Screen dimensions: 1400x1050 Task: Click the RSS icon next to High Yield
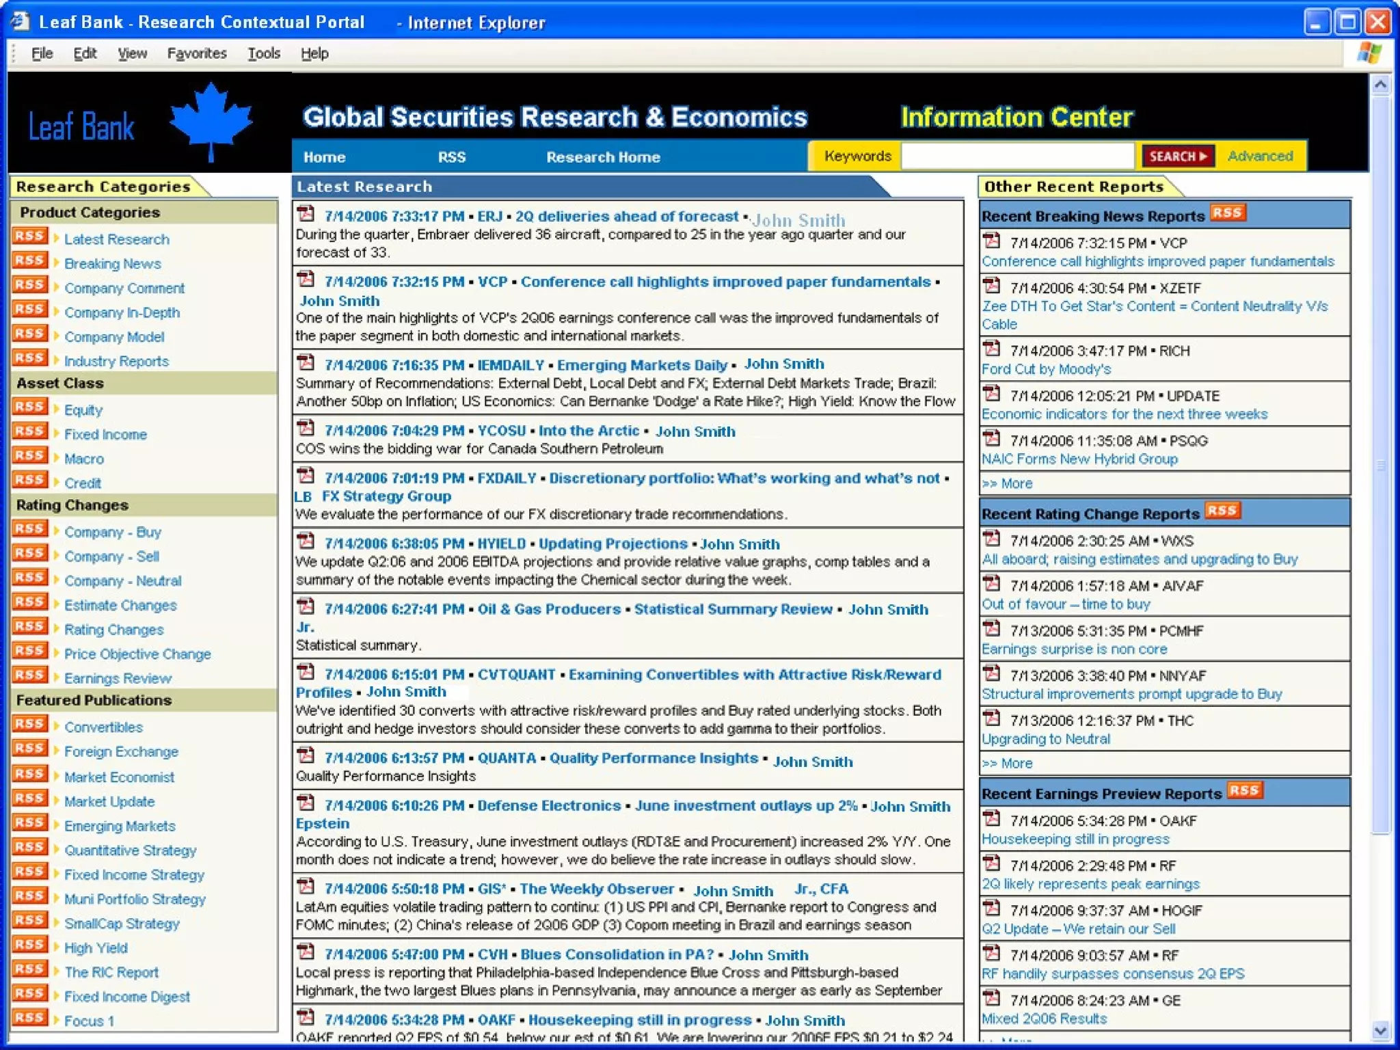[29, 945]
